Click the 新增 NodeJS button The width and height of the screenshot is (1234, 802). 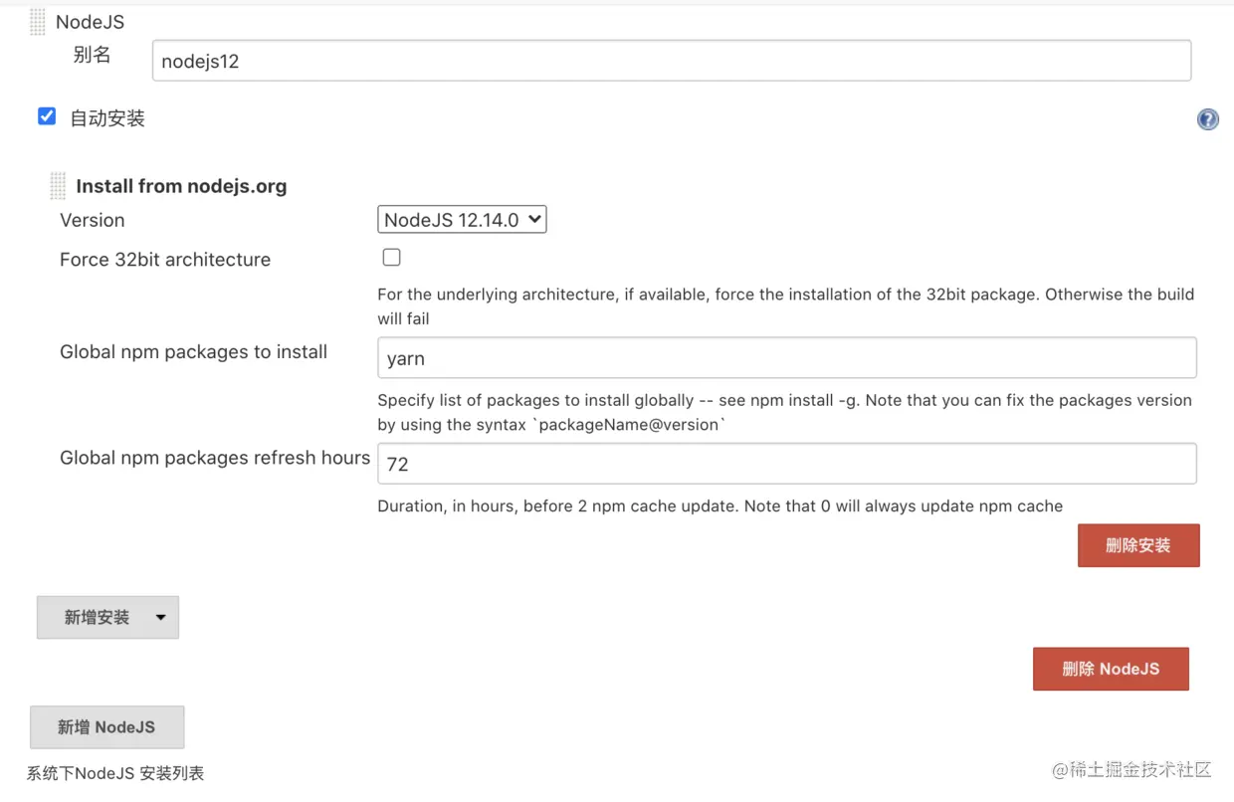(107, 727)
